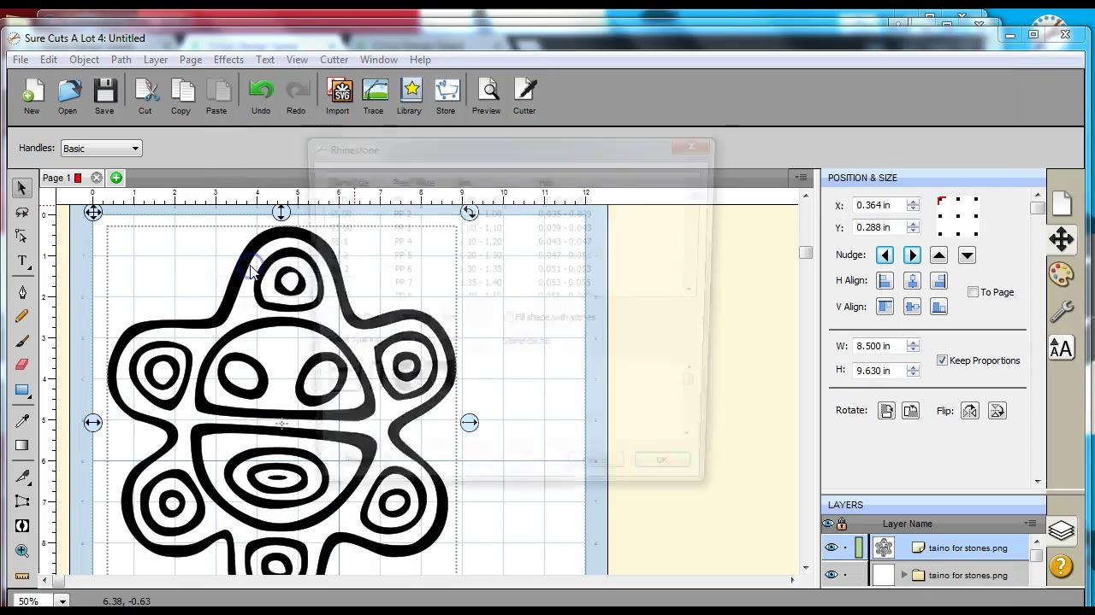This screenshot has height=615, width=1095.
Task: Select the Pen draw tool
Action: pos(22,292)
